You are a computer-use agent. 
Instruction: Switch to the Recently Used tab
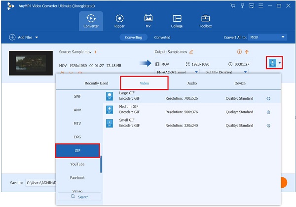[96, 83]
